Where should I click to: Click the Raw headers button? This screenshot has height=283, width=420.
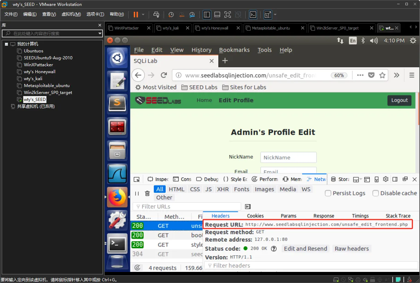(352, 249)
